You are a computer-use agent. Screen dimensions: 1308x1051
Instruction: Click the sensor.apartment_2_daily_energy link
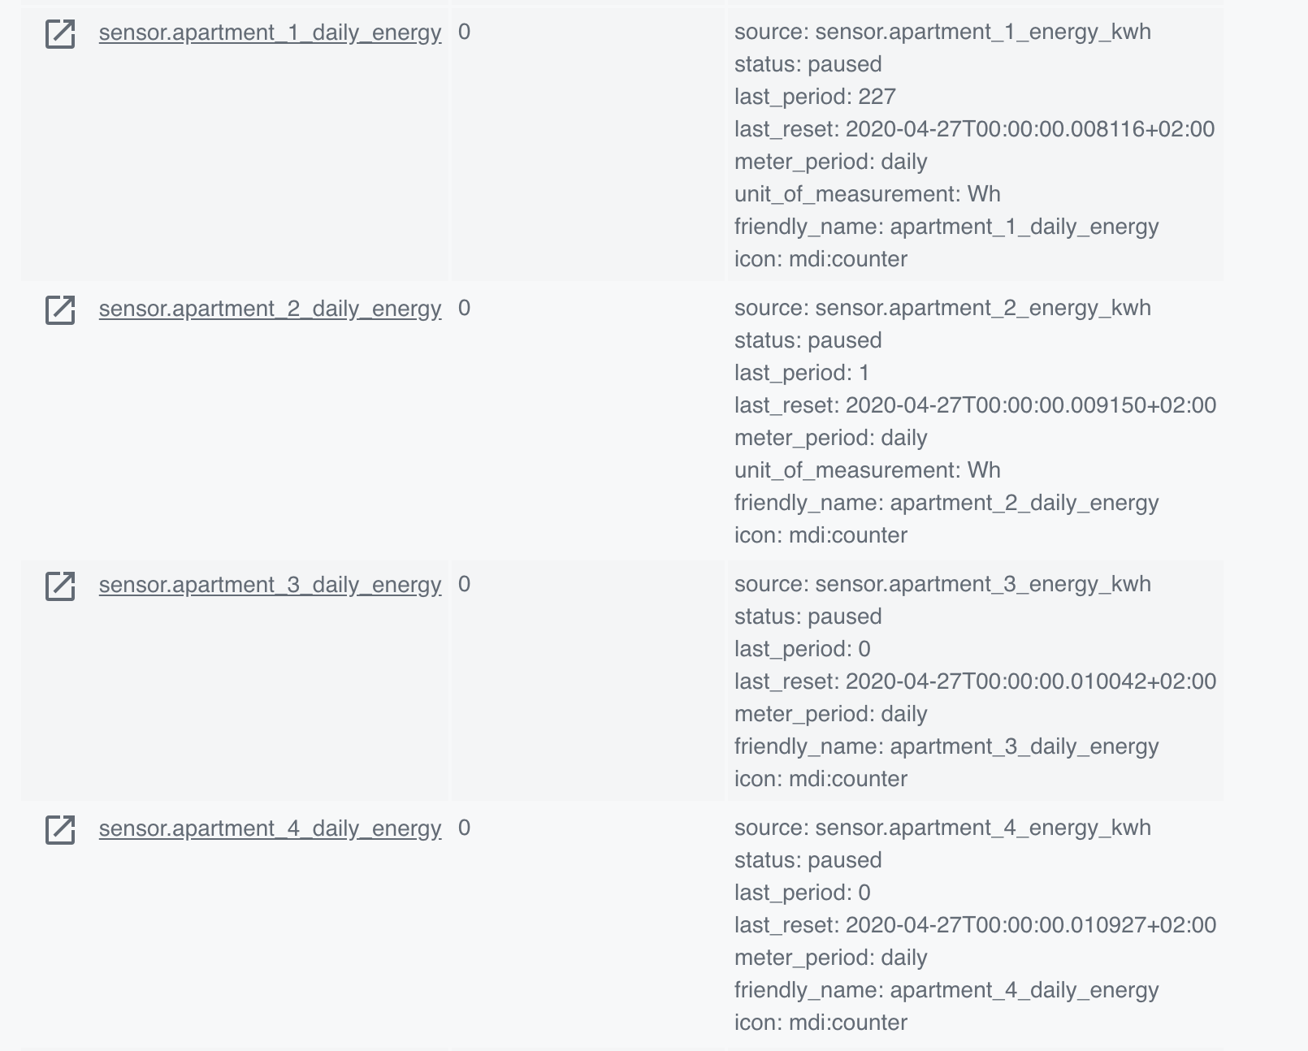(270, 309)
